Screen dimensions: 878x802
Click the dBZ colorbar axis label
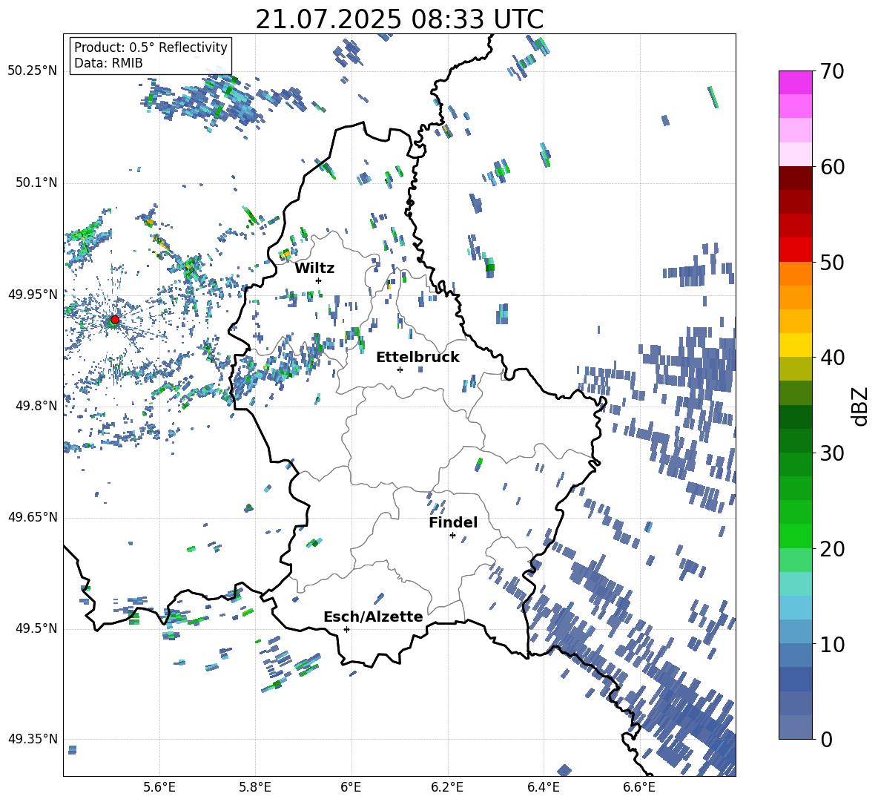pos(861,406)
